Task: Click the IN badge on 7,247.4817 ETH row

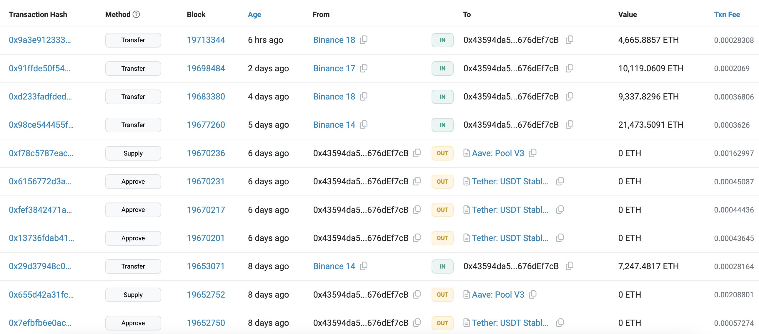Action: tap(442, 266)
